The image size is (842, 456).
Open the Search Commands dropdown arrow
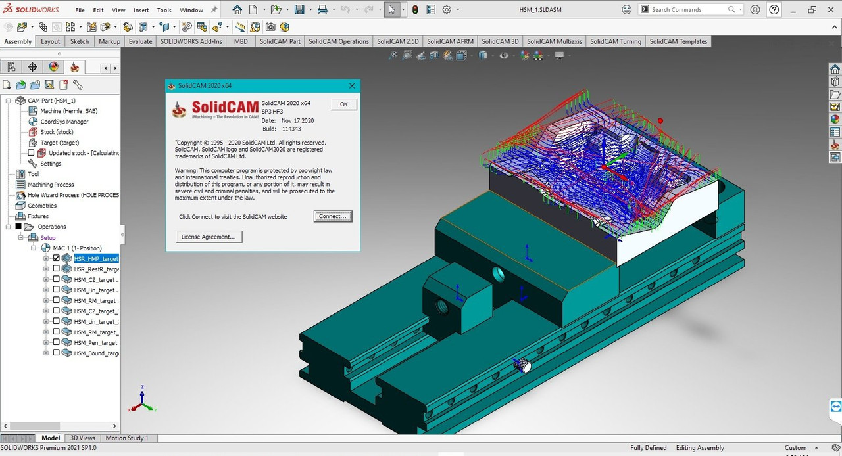click(741, 9)
